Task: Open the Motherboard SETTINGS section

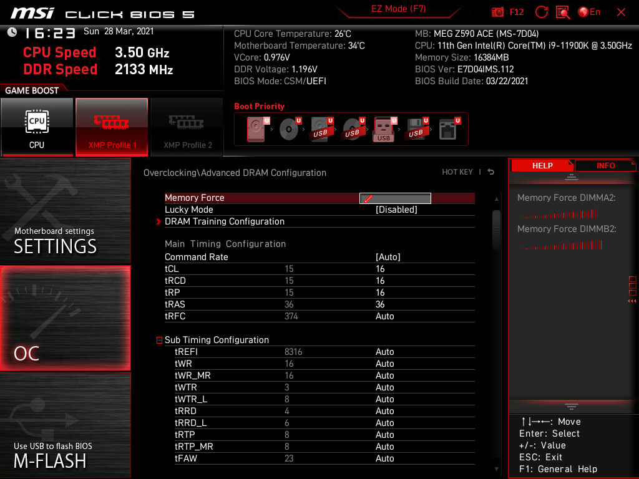Action: (x=65, y=211)
